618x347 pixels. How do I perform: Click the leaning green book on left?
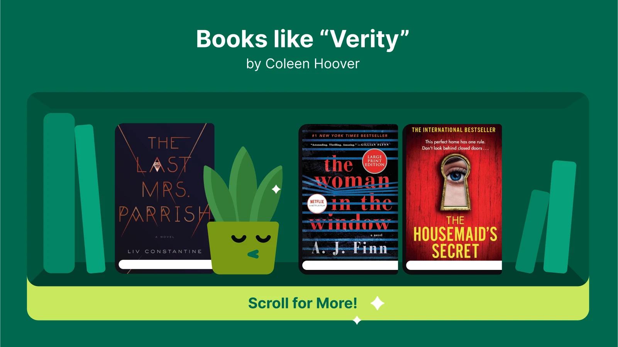(x=90, y=199)
